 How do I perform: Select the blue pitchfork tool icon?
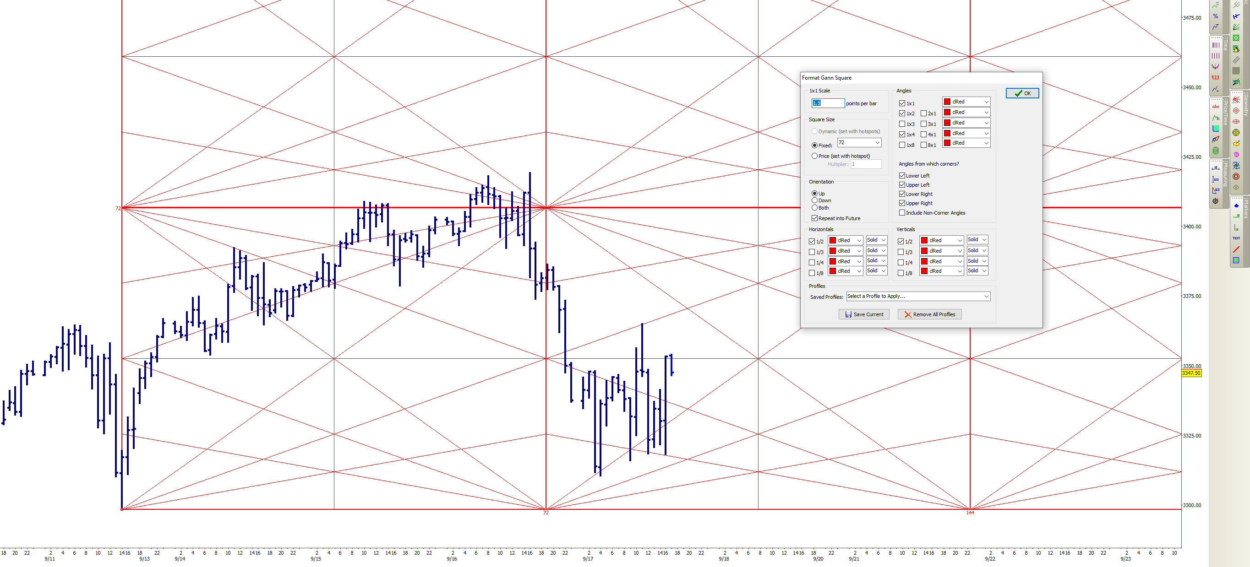tap(1236, 16)
